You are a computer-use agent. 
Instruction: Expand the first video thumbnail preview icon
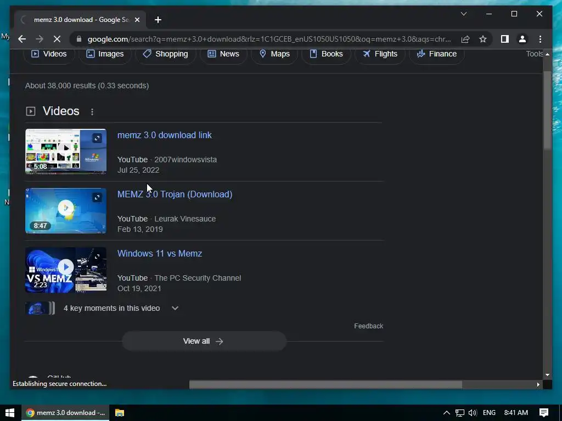coord(97,138)
